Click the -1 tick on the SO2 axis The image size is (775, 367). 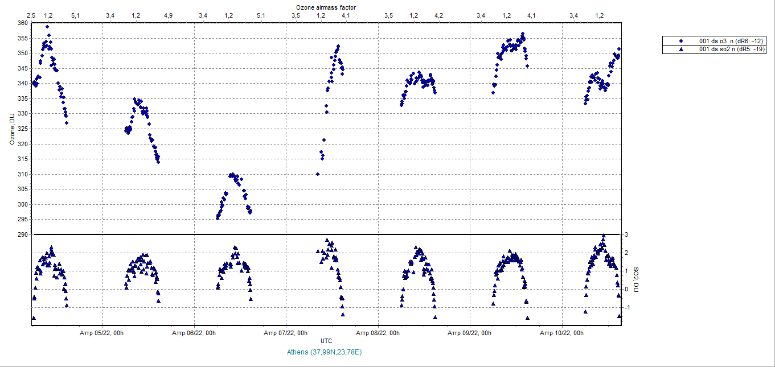click(x=627, y=308)
